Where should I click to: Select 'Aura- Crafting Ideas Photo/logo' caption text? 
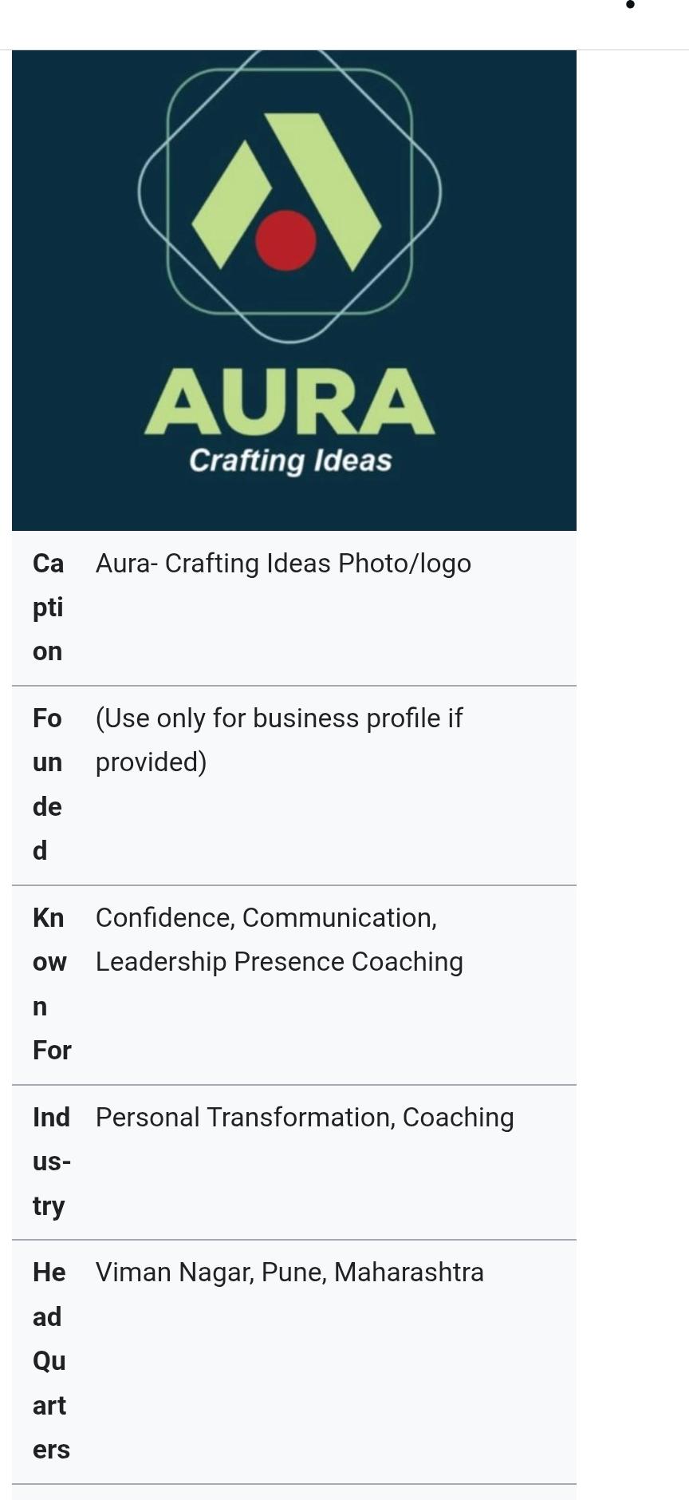(x=283, y=564)
